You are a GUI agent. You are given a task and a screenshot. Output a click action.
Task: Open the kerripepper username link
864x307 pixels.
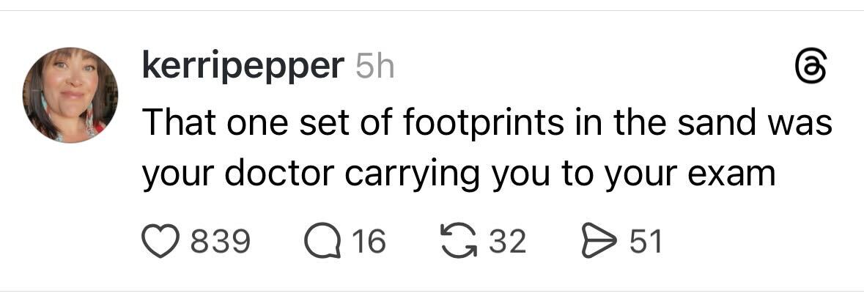click(x=242, y=68)
